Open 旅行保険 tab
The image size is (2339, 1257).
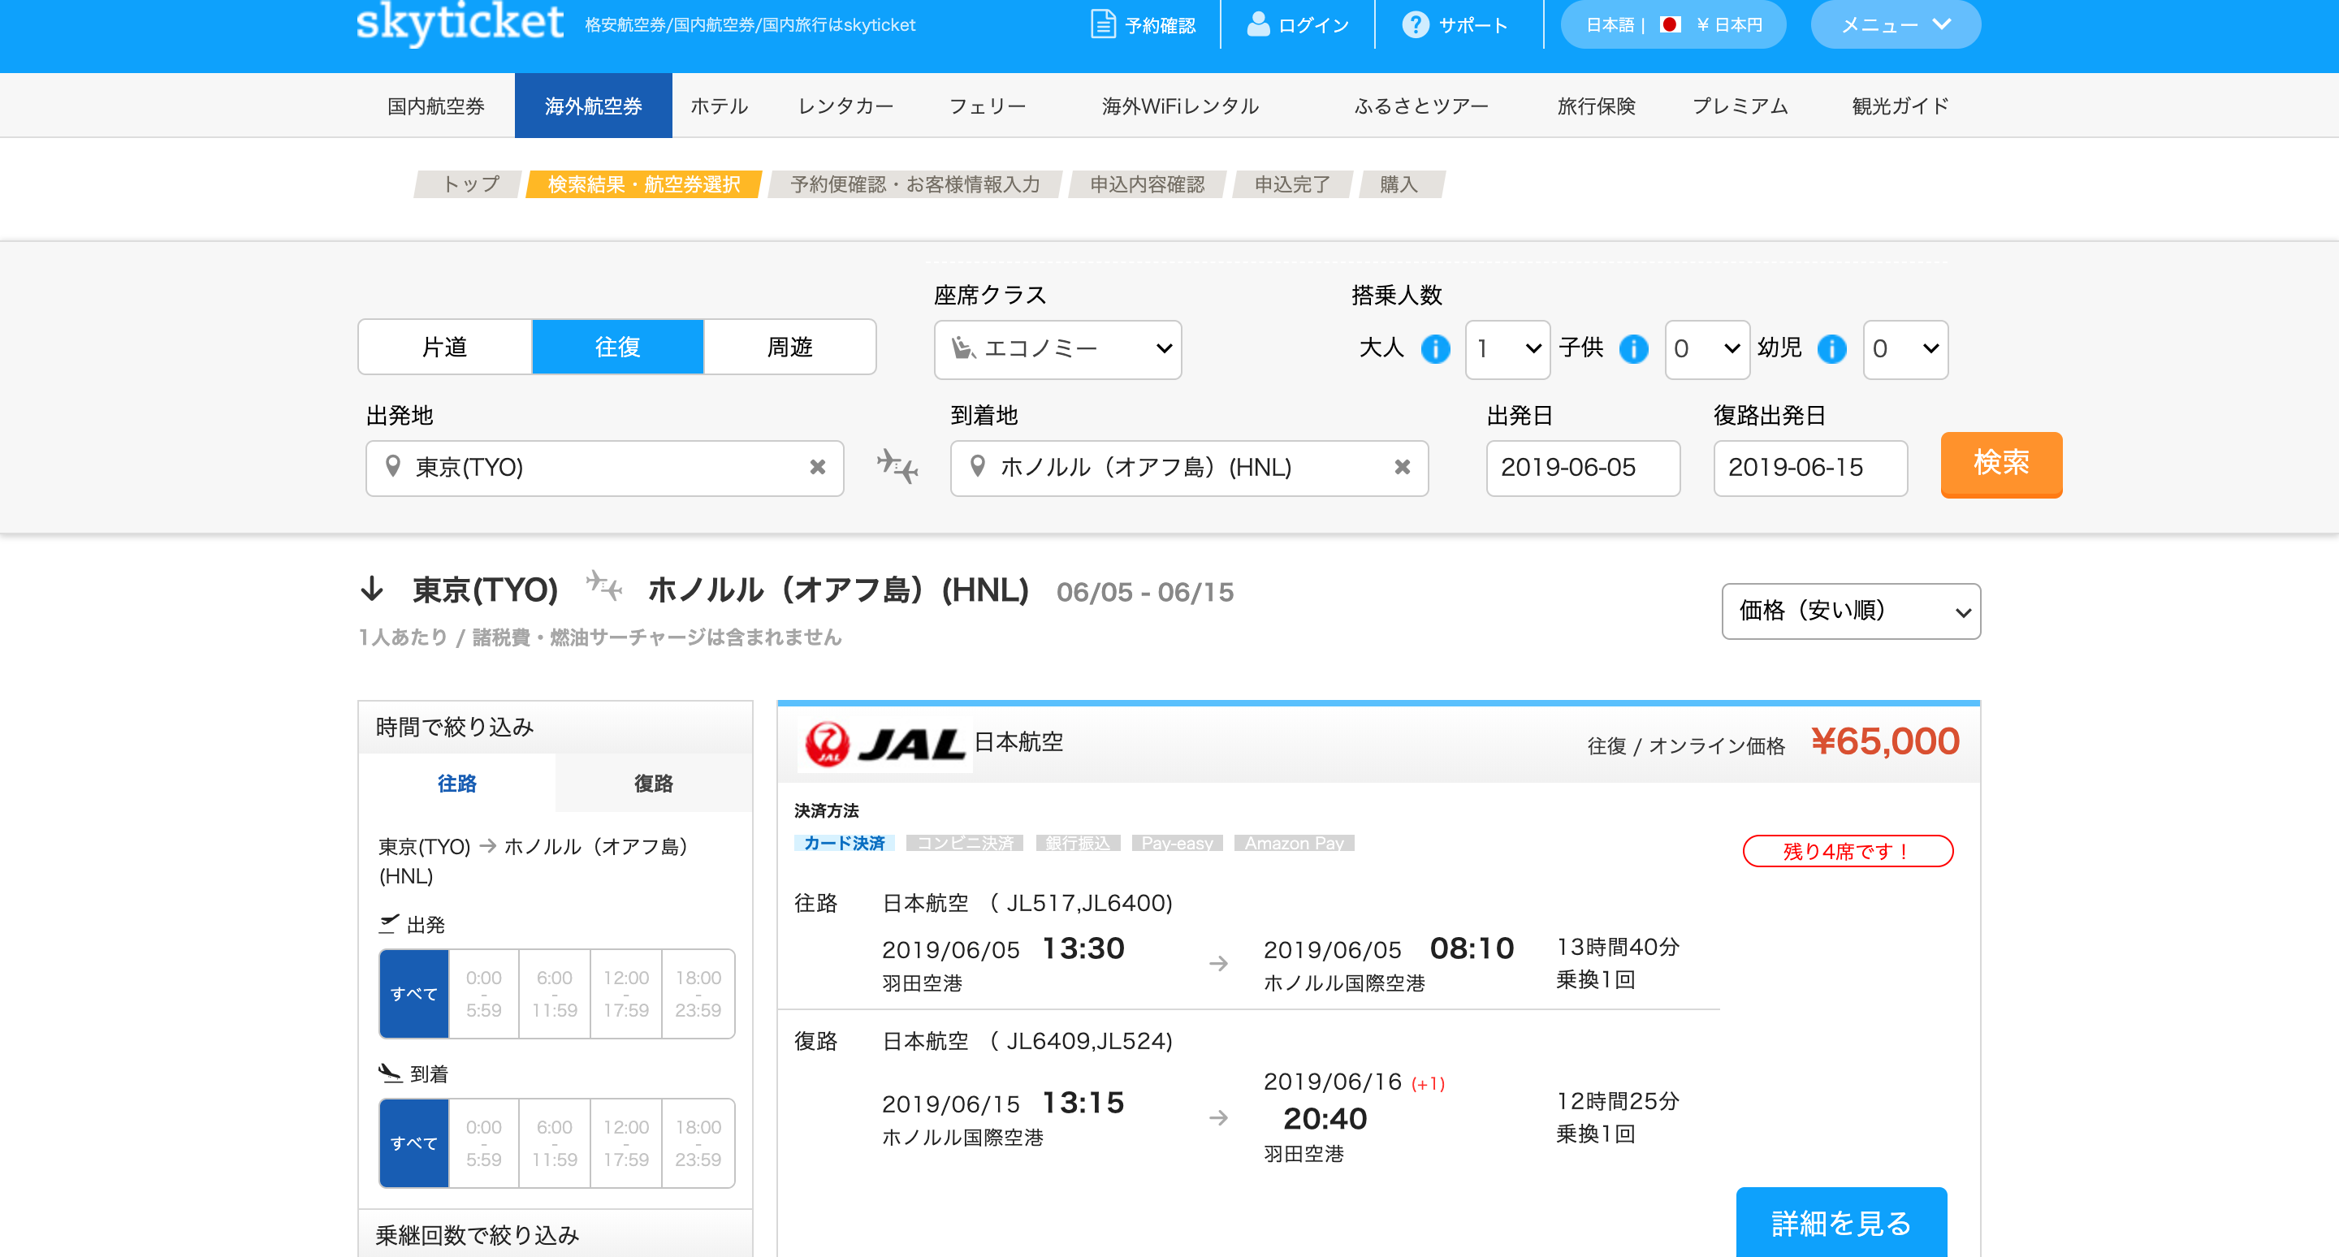point(1595,106)
